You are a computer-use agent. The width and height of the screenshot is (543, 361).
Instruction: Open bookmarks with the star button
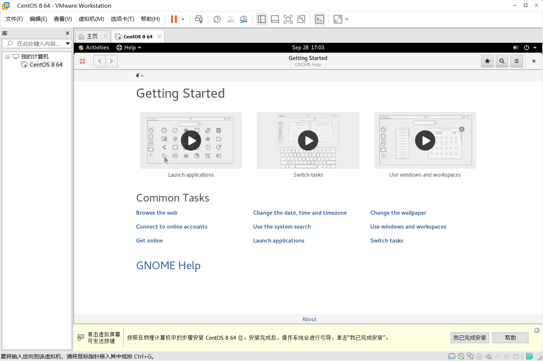[487, 61]
